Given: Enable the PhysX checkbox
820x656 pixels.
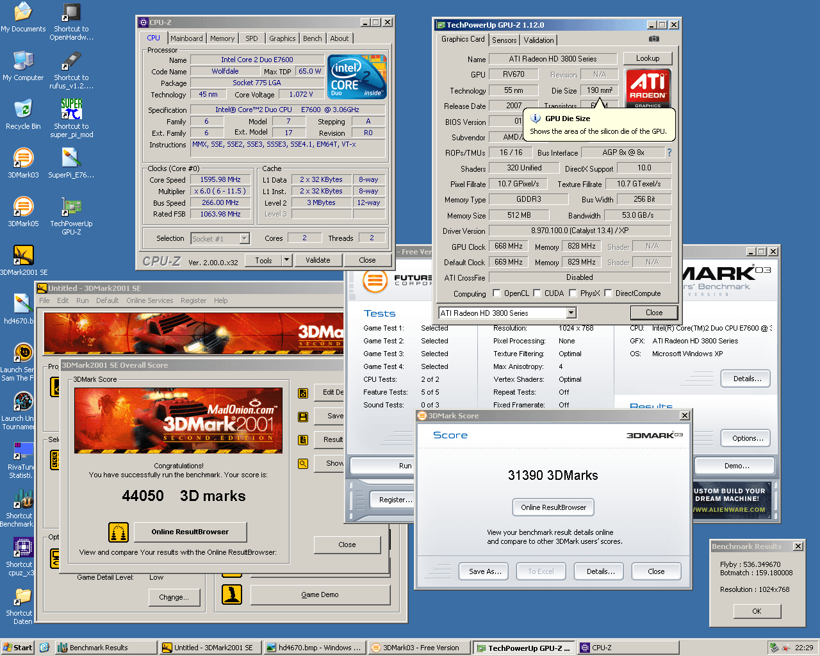Looking at the screenshot, I should (573, 293).
